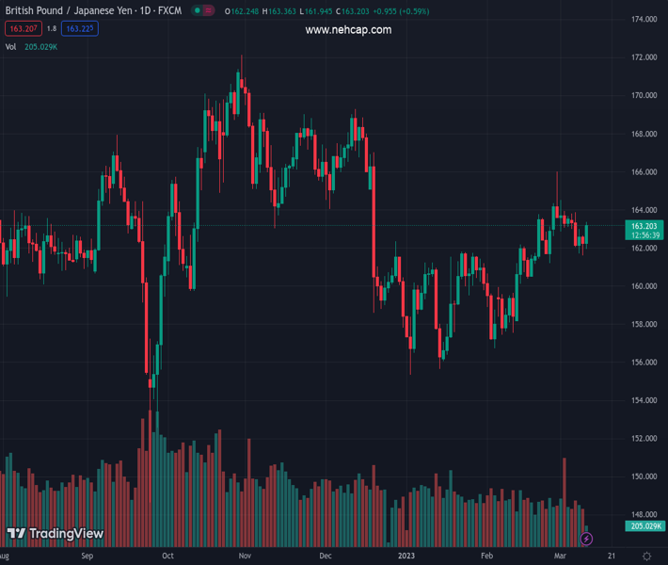
Task: Click the Oct label on time axis
Action: pyautogui.click(x=167, y=556)
